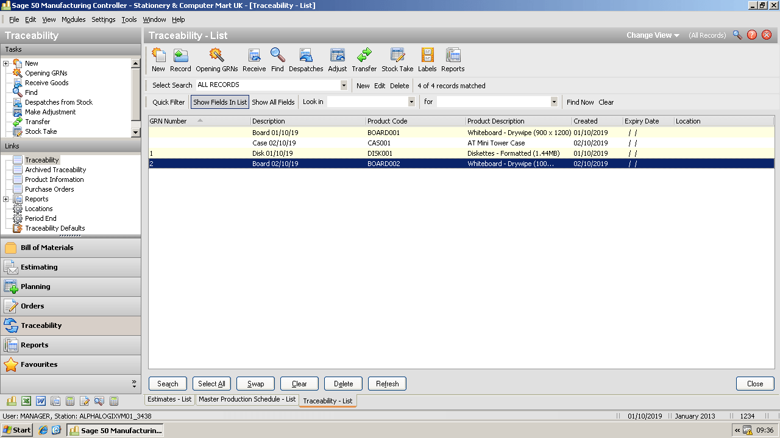Open the Estimating module in the navigation
Viewport: 780px width, 438px height.
71,267
